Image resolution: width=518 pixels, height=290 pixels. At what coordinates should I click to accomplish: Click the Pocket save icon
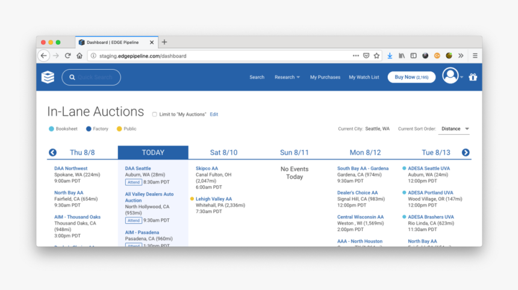[x=366, y=56]
